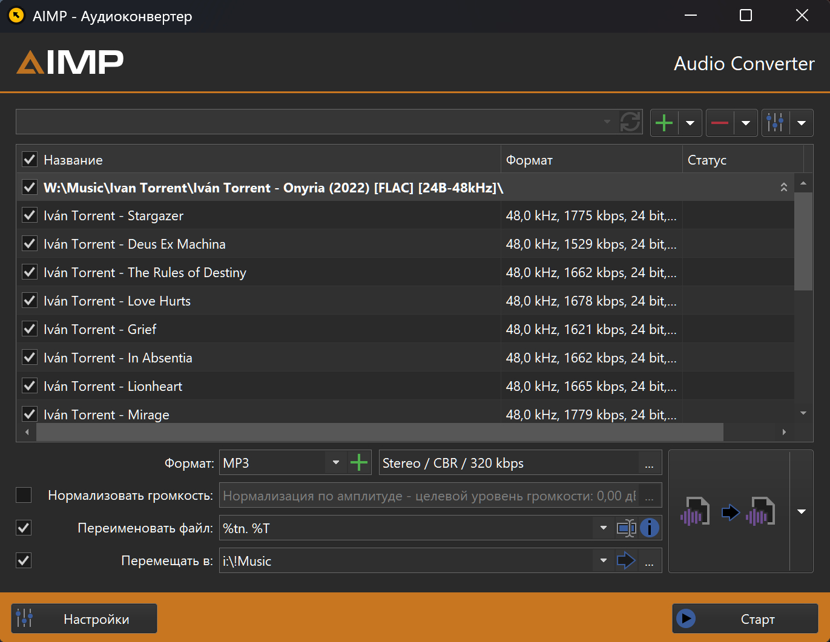
Task: Open the MP3 format dropdown
Action: [x=336, y=463]
